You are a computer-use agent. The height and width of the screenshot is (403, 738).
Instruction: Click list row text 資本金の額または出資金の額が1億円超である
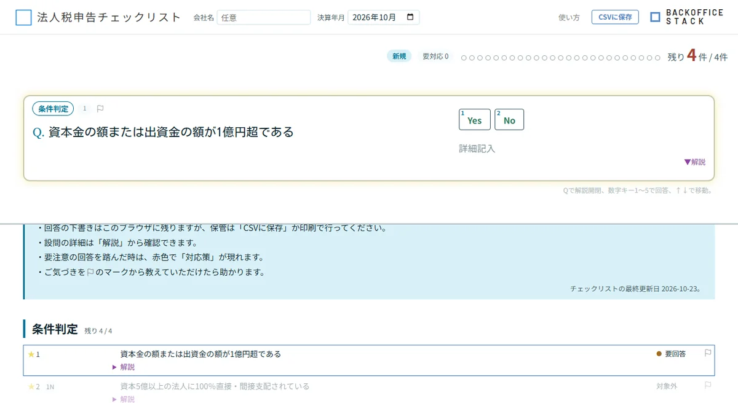coord(200,354)
